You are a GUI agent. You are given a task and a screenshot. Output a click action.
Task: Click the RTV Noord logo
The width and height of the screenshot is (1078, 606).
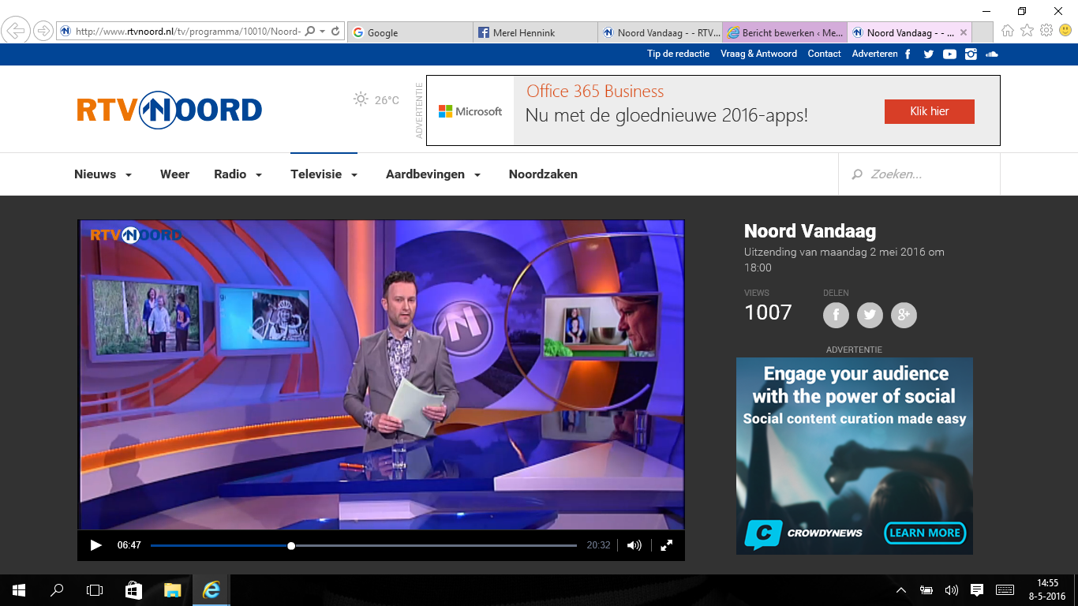[x=169, y=110]
